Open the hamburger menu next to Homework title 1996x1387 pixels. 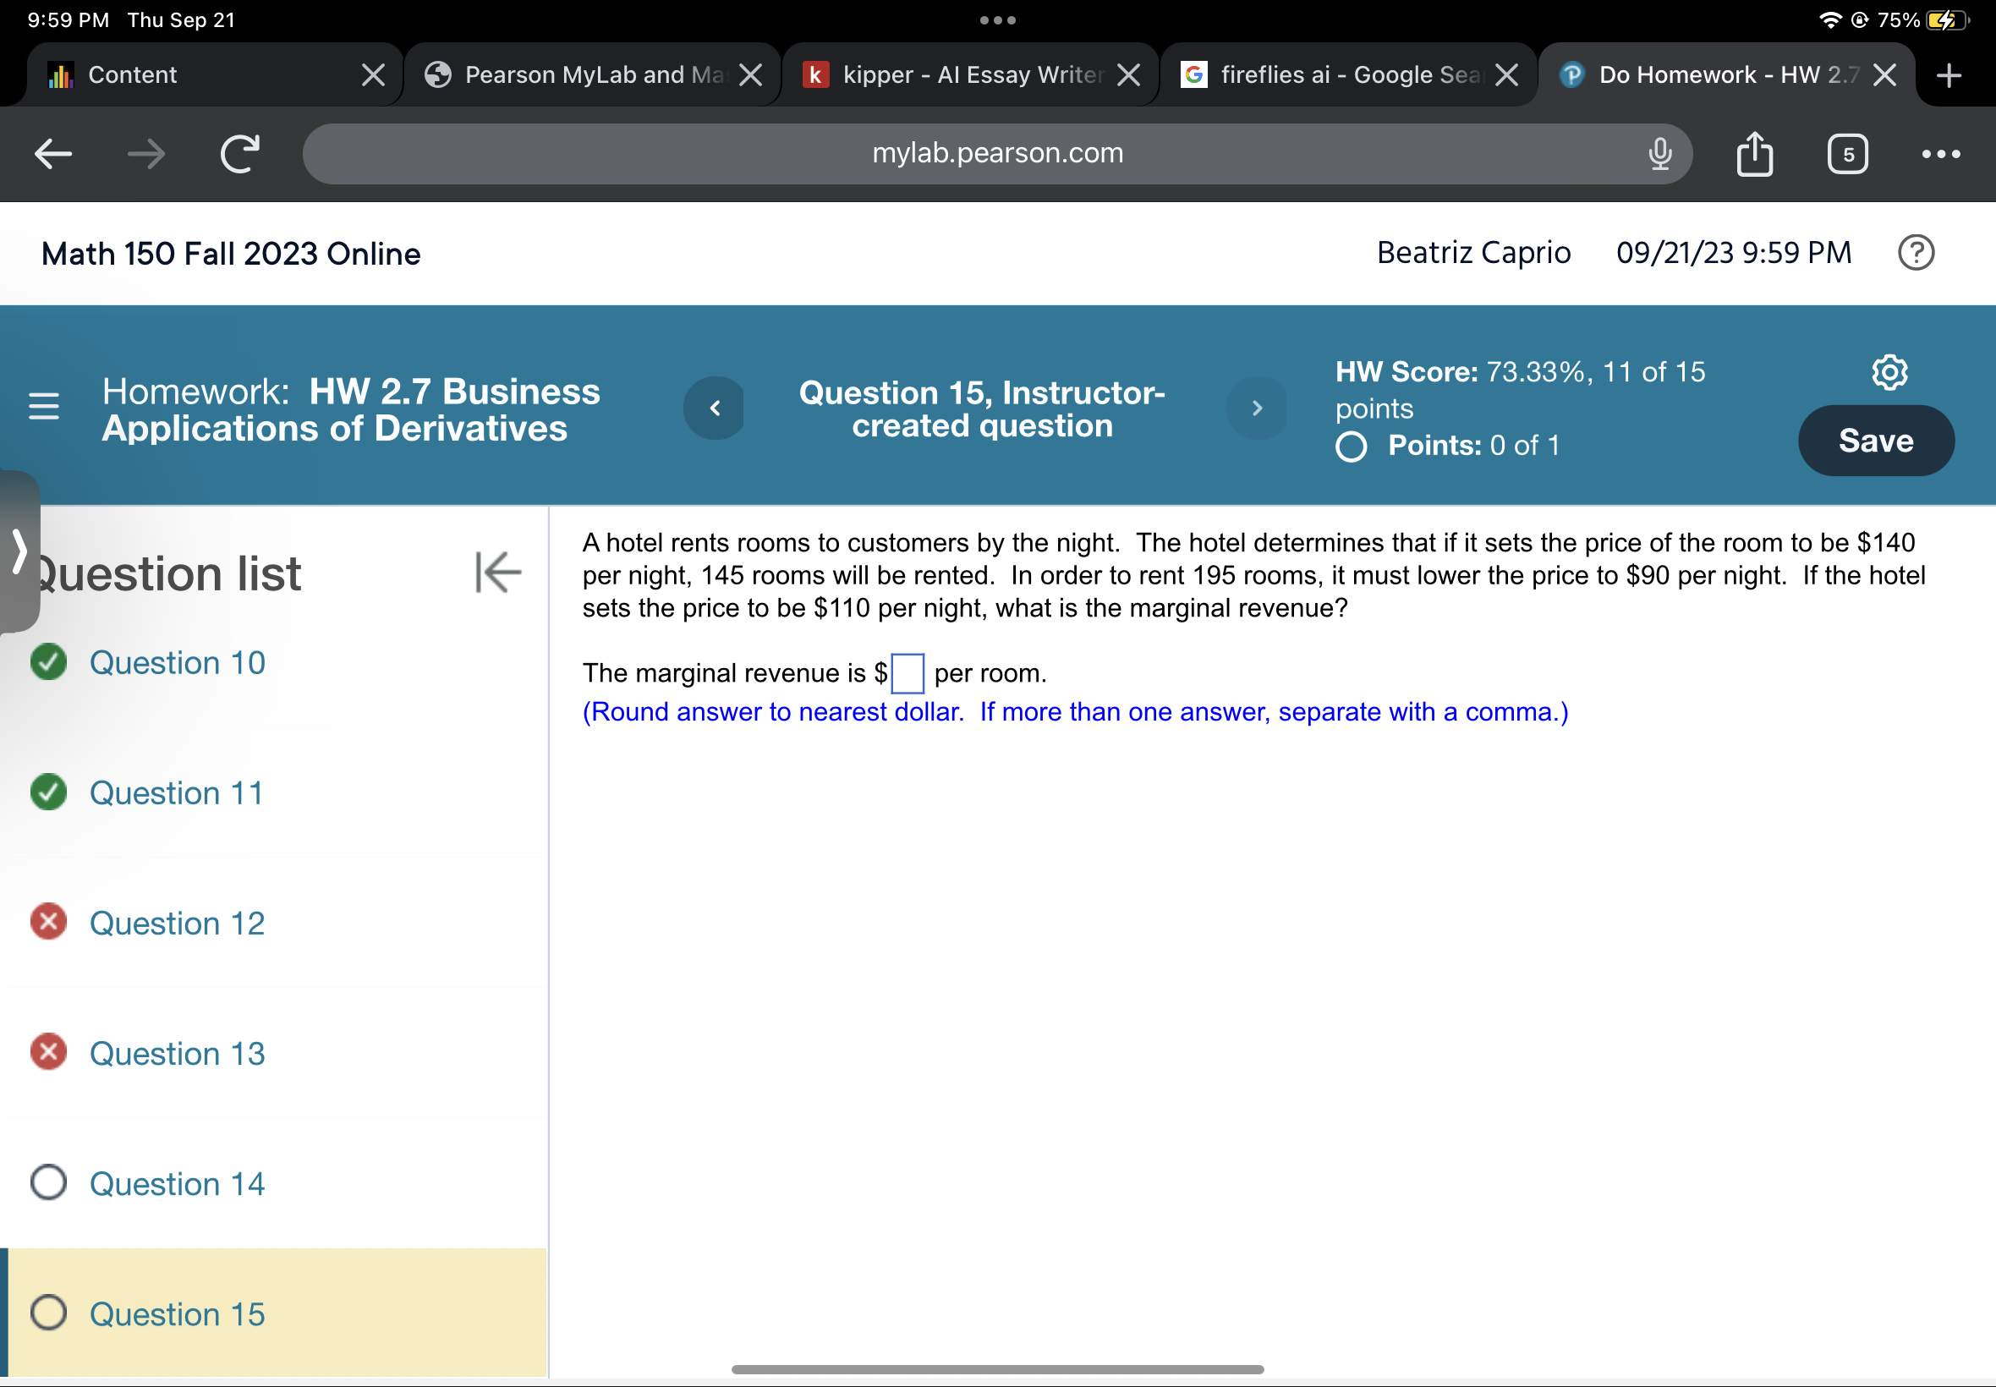pyautogui.click(x=42, y=406)
